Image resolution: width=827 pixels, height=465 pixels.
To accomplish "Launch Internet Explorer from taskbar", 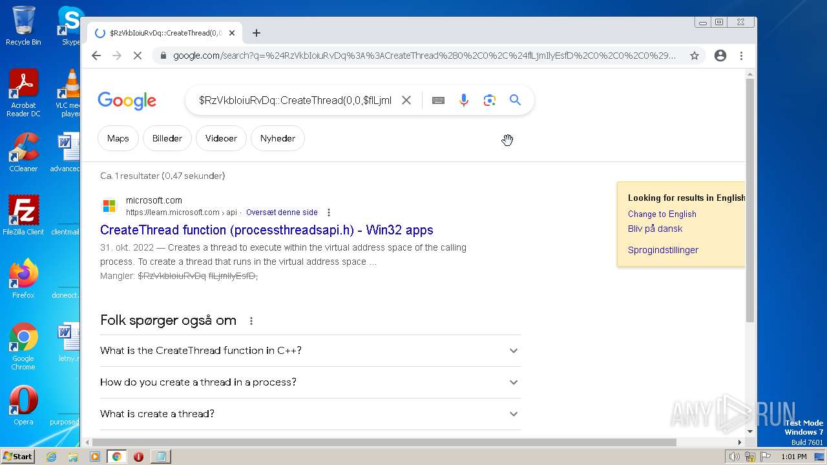I will (52, 457).
